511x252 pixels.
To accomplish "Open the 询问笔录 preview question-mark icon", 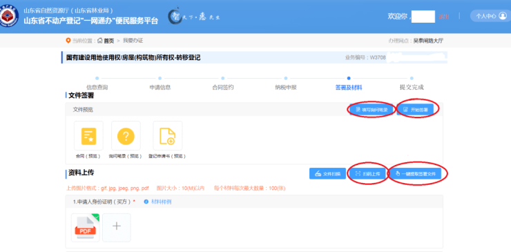I will (x=126, y=136).
